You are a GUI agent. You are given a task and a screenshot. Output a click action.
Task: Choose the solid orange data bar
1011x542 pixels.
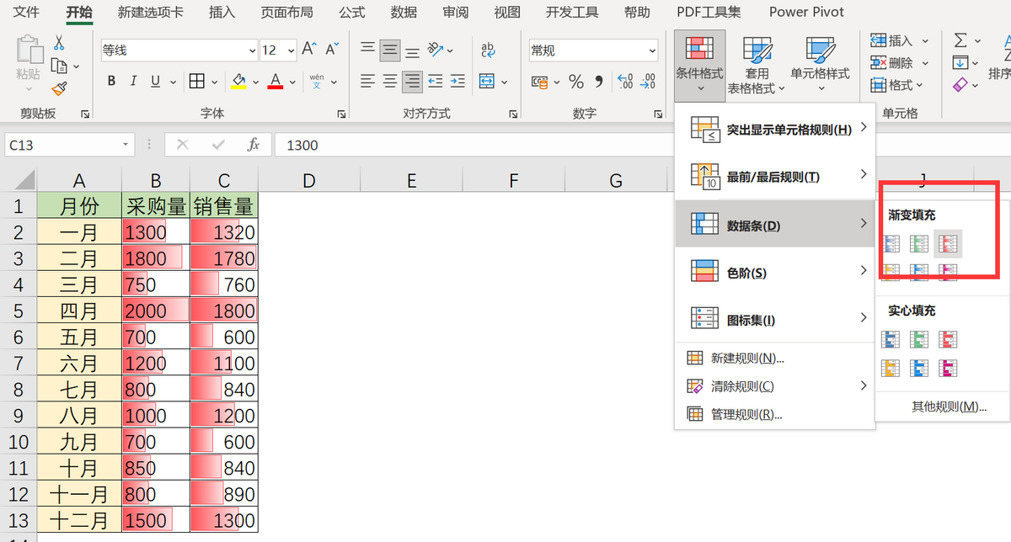(x=891, y=368)
